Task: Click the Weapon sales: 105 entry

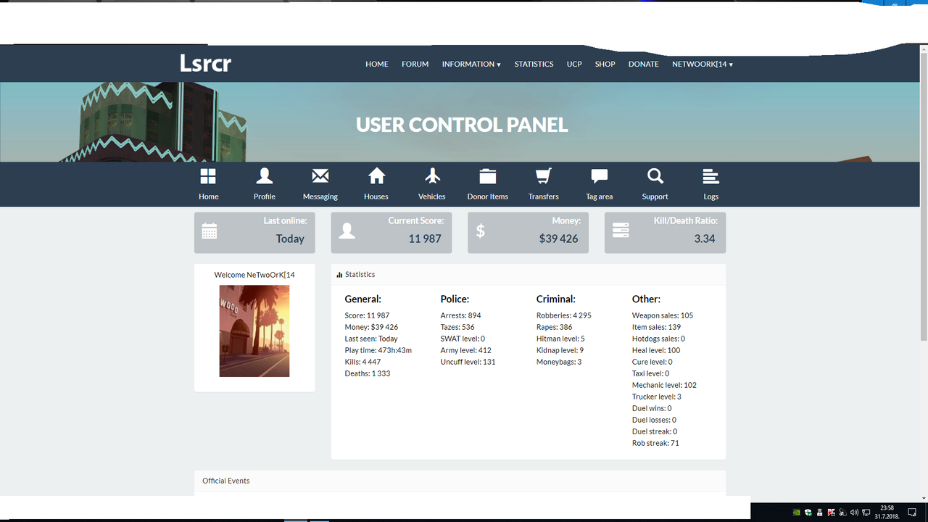Action: click(x=663, y=315)
